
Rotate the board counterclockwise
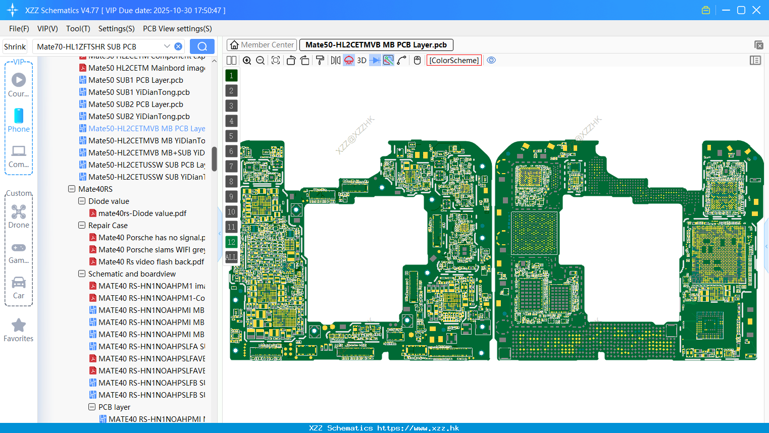click(x=291, y=61)
